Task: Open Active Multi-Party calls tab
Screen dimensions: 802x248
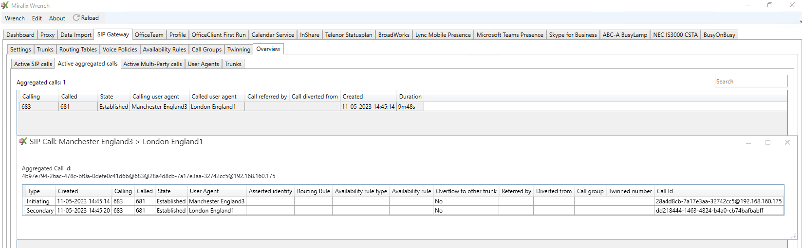Action: (x=152, y=64)
